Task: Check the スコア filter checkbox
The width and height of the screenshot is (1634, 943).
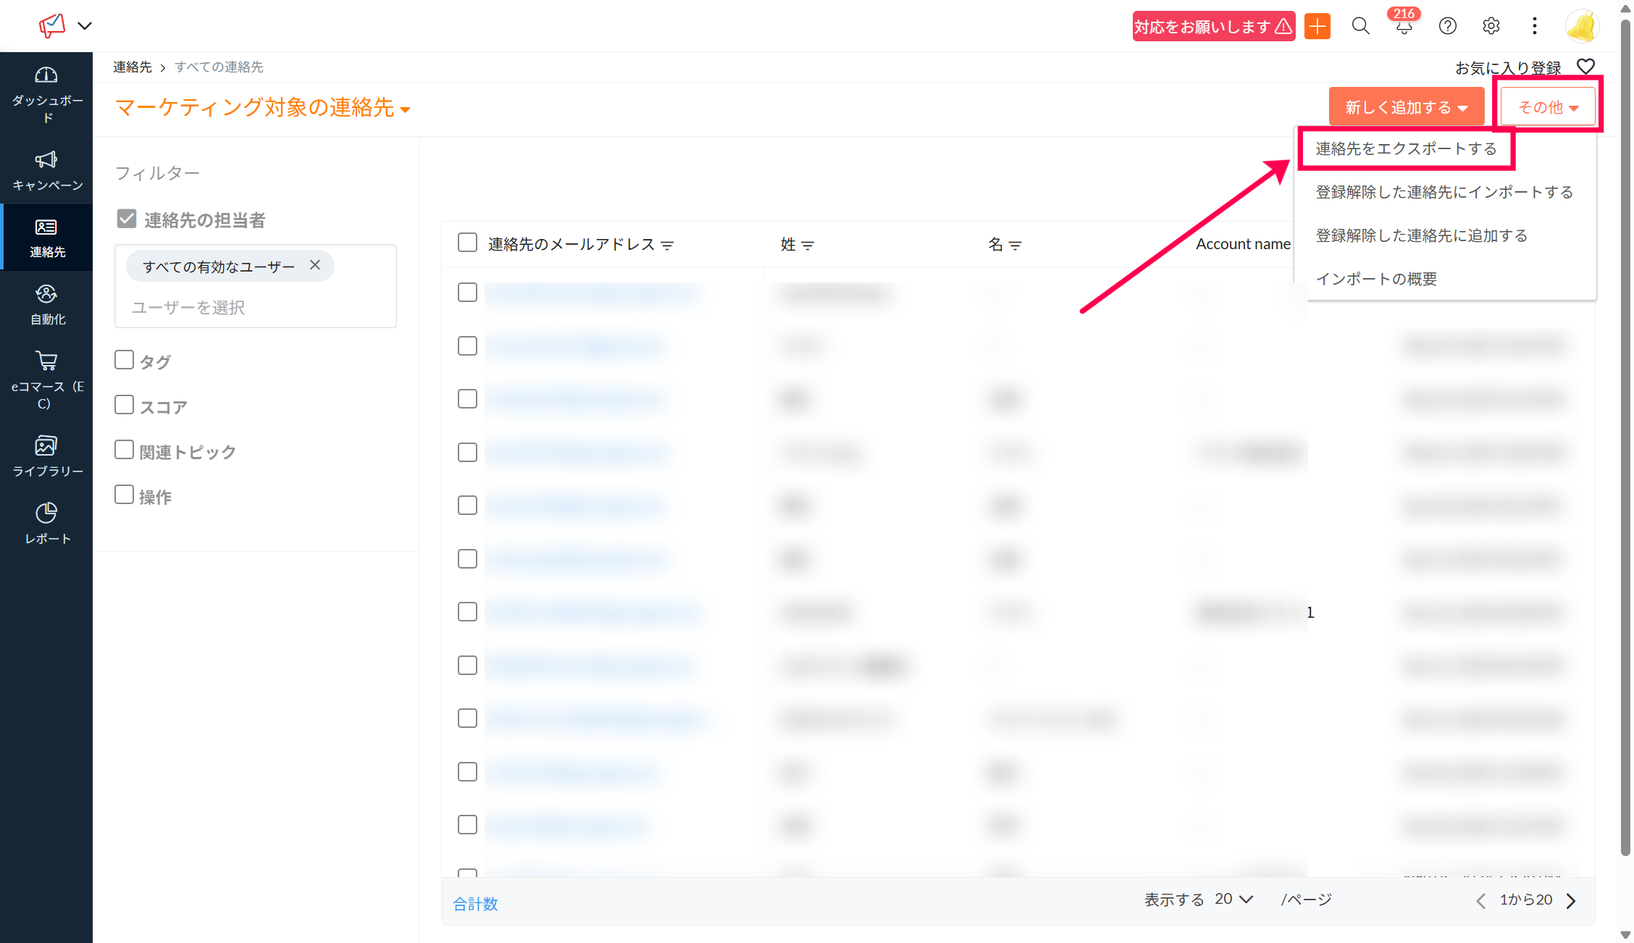Action: [x=125, y=405]
